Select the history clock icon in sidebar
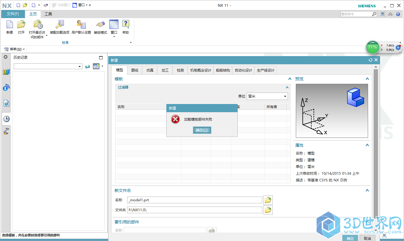Image resolution: width=404 pixels, height=241 pixels. 6,119
